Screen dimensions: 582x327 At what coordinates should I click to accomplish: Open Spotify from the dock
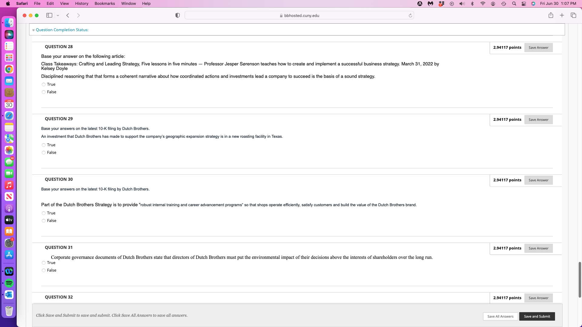tap(9, 283)
